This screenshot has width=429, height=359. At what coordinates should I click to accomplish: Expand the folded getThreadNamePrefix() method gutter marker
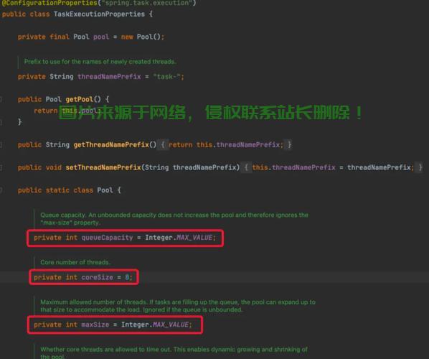coord(1,145)
